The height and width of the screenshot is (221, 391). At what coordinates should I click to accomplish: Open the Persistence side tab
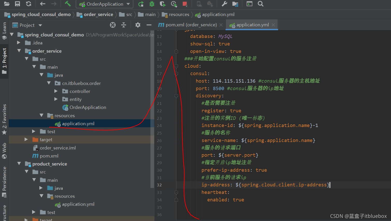[x=4, y=182]
